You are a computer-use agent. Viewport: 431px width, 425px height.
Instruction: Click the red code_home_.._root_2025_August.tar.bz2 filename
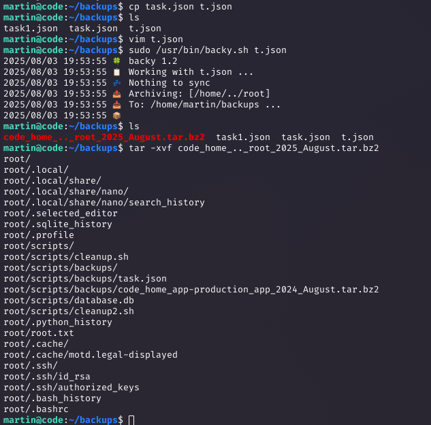pos(104,137)
